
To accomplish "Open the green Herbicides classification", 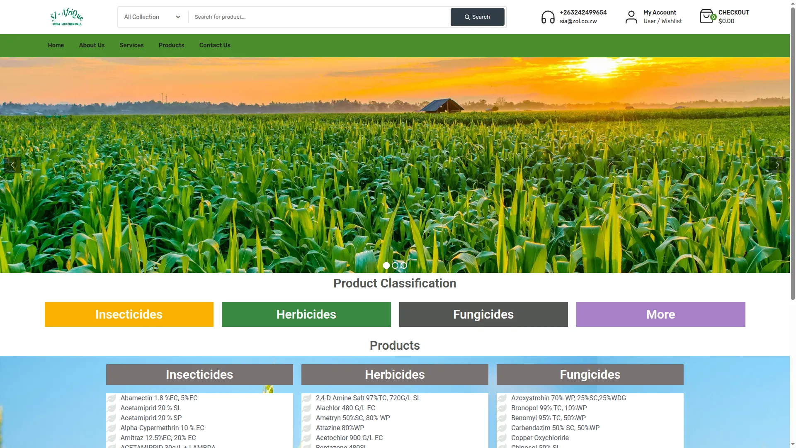I will point(306,314).
